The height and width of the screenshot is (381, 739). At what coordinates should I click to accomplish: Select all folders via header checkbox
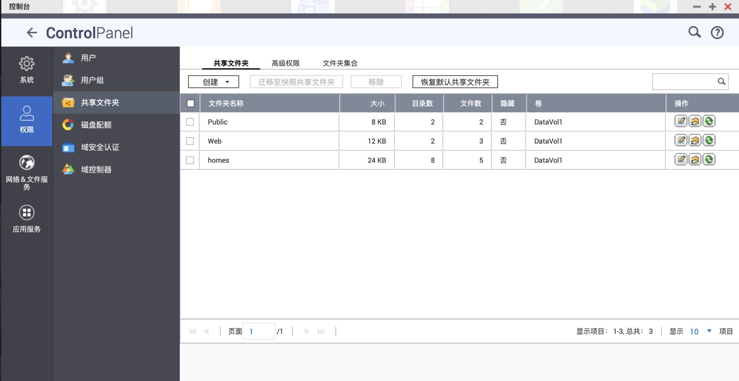[190, 103]
